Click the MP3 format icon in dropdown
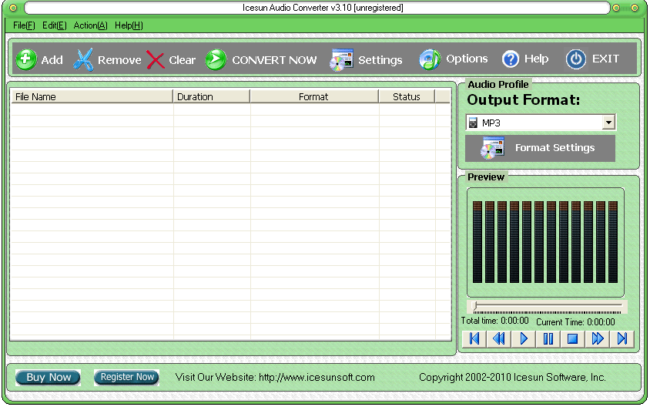Screen dimensions: 650x407 (473, 123)
